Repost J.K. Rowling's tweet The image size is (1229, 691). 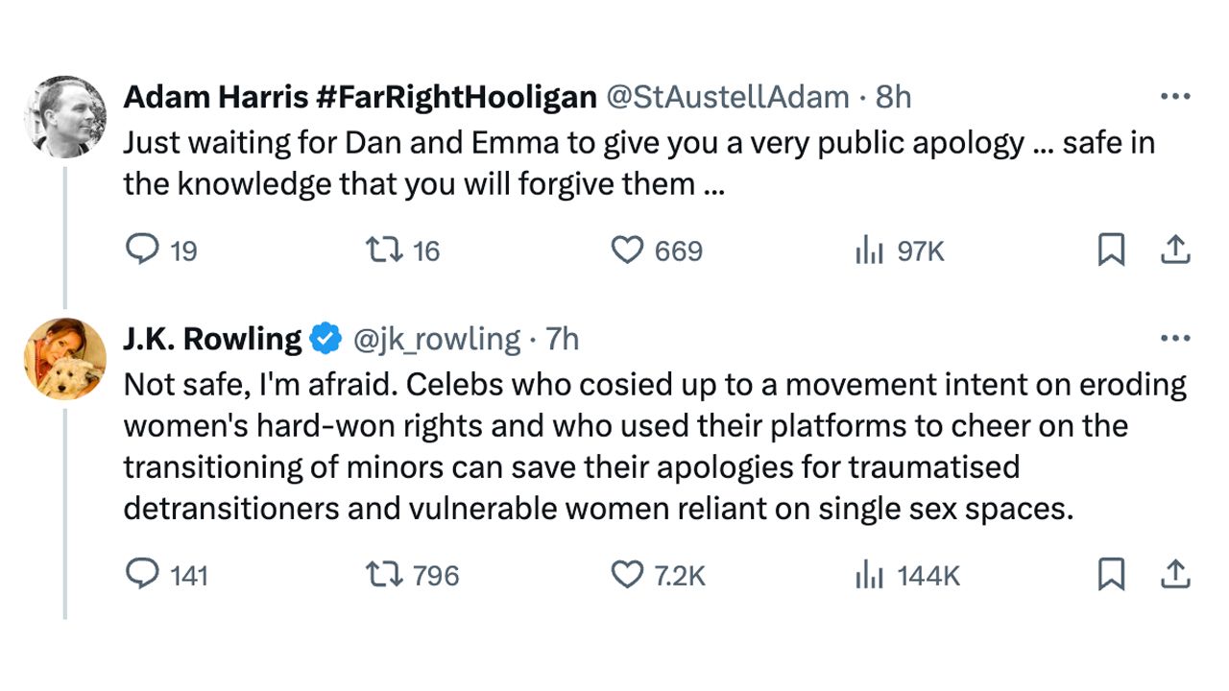coord(383,575)
